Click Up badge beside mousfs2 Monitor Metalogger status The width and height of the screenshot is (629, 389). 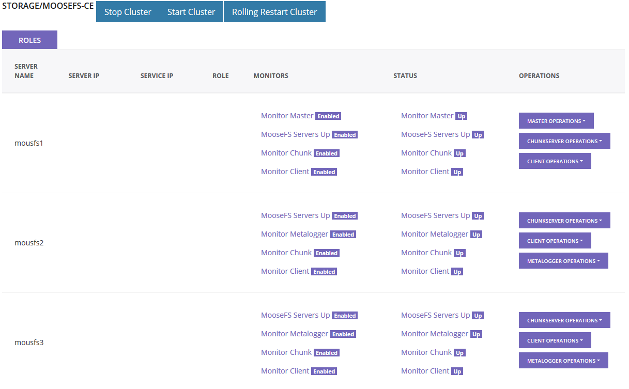coord(477,235)
